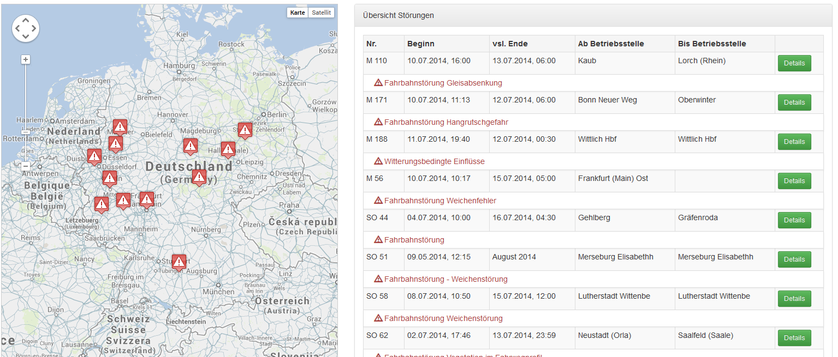The image size is (838, 357).
Task: Select the Kaub station cell
Action: 625,63
